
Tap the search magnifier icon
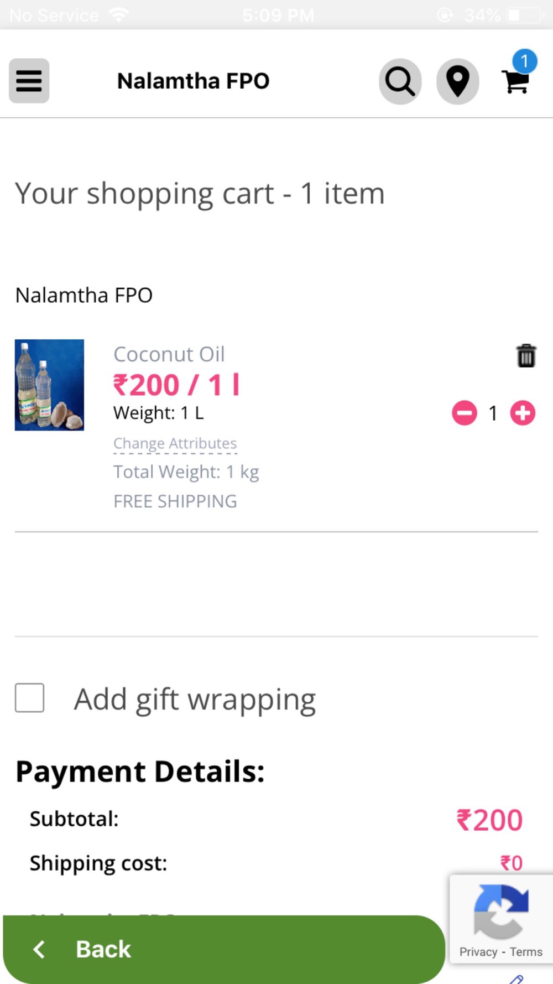pyautogui.click(x=400, y=81)
